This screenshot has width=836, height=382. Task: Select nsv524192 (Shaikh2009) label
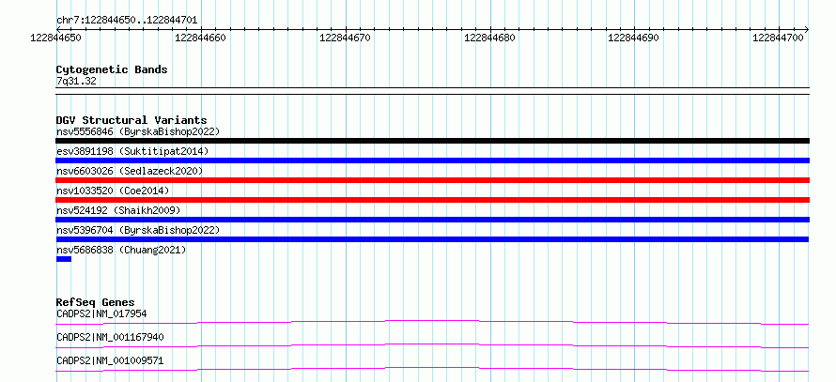pyautogui.click(x=118, y=210)
